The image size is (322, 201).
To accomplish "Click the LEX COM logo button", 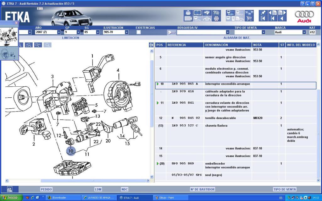I will [10, 189].
